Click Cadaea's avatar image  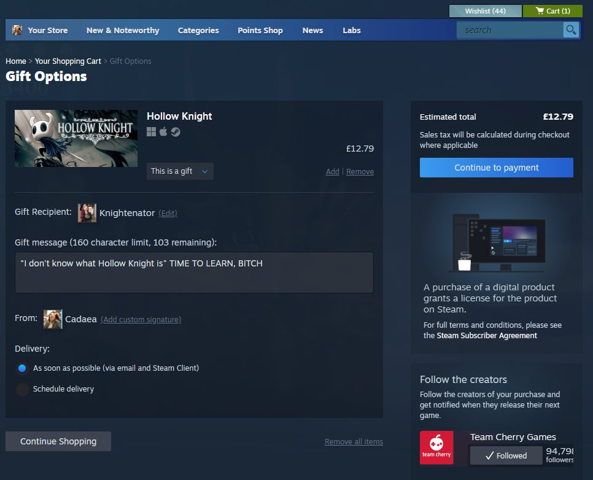53,319
